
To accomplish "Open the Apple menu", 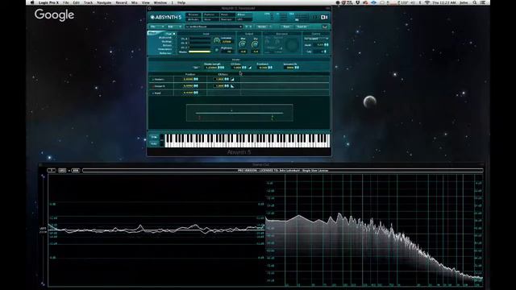I will point(32,2).
